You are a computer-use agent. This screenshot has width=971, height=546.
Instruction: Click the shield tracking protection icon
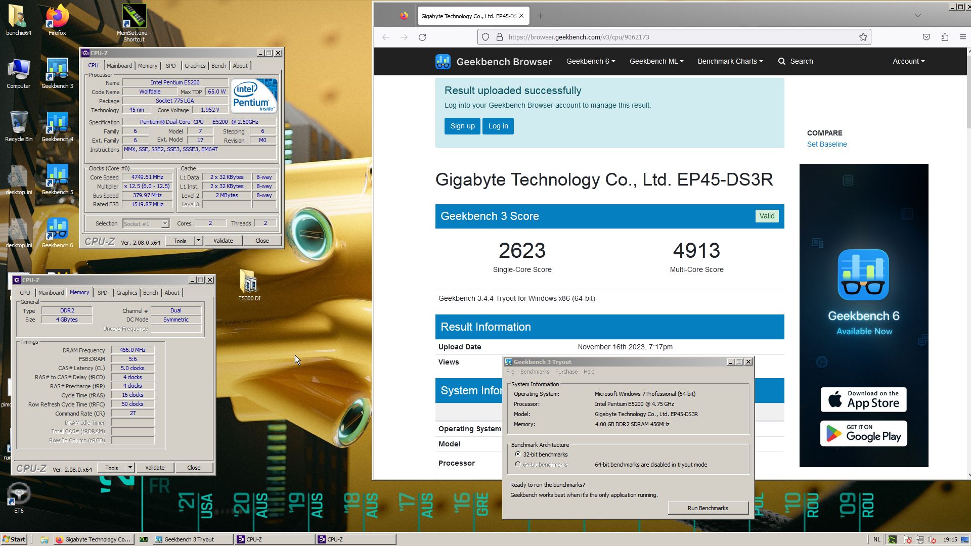(x=485, y=37)
